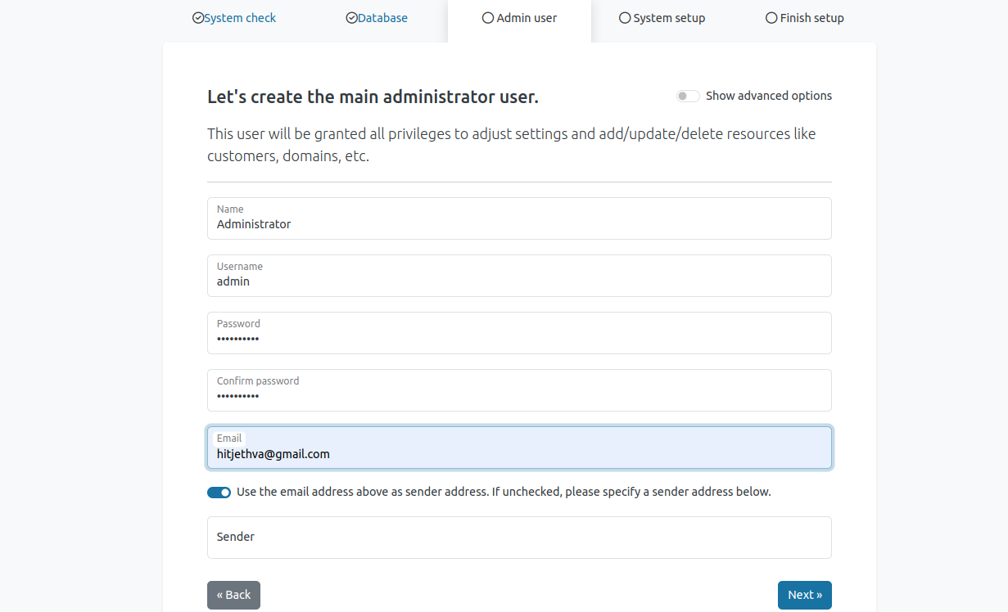Click Next » to continue setup
This screenshot has width=1008, height=612.
[804, 595]
